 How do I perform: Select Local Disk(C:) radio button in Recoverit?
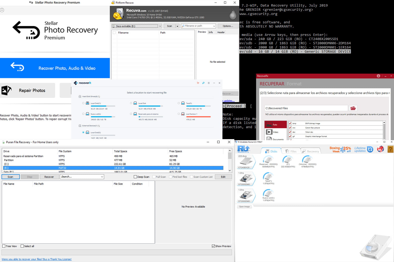tap(83, 103)
